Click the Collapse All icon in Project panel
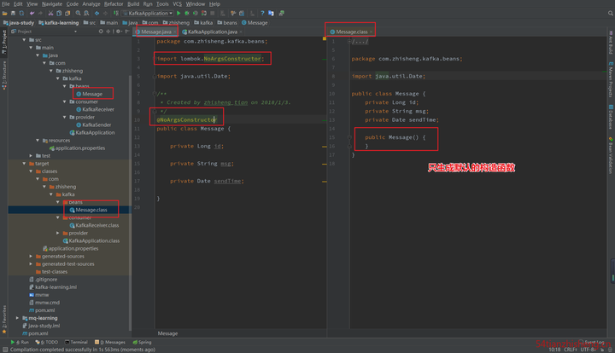The image size is (615, 353). click(108, 32)
